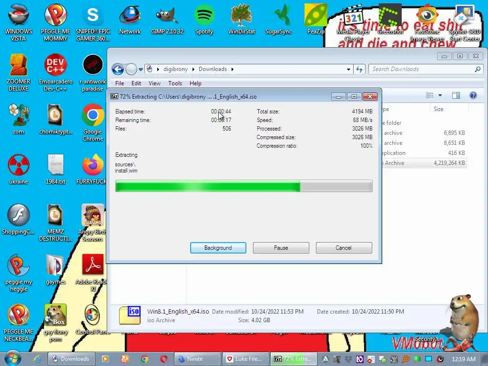
Task: Expand the chevron after digibrony in address bar
Action: tap(193, 69)
